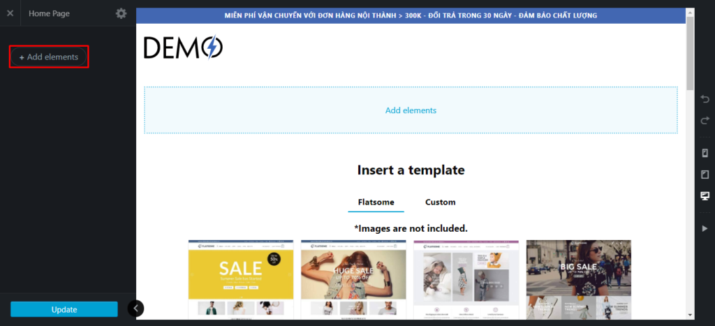Close the UX Builder with the X icon
The image size is (715, 326).
coord(10,13)
